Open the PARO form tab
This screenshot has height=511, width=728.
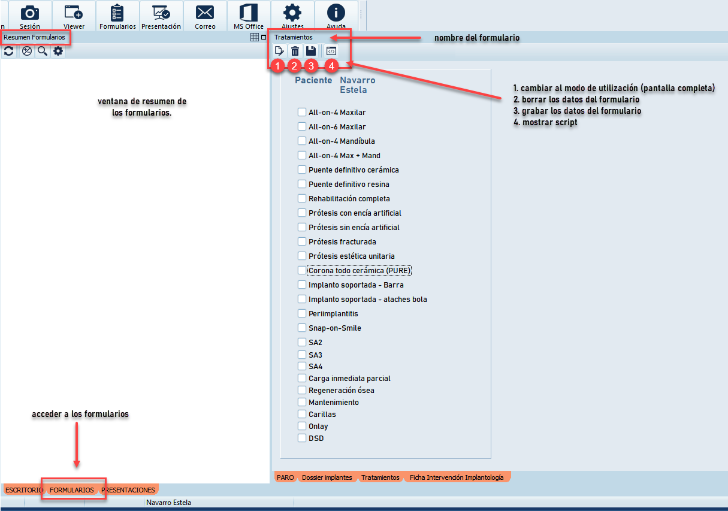(x=285, y=477)
